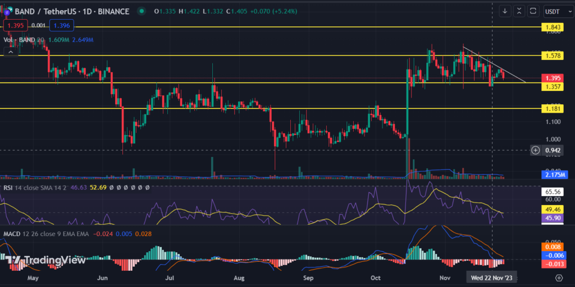Click the Sep label on time axis
This screenshot has height=287, width=575.
(x=309, y=277)
